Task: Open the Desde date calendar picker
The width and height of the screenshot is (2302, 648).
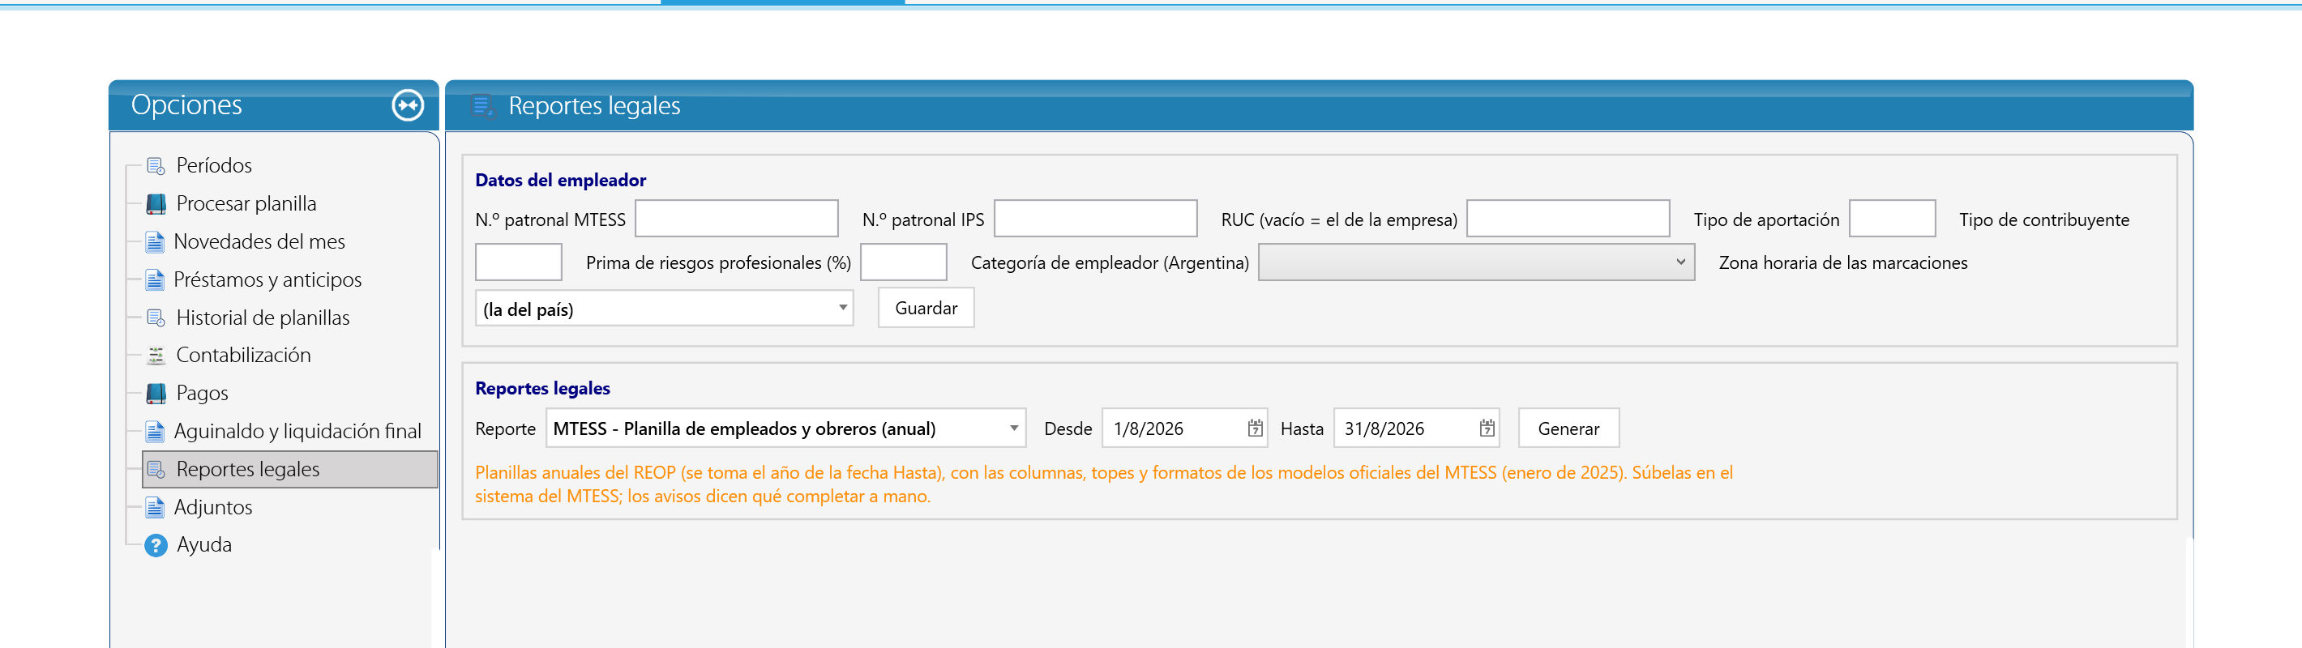Action: (1255, 428)
